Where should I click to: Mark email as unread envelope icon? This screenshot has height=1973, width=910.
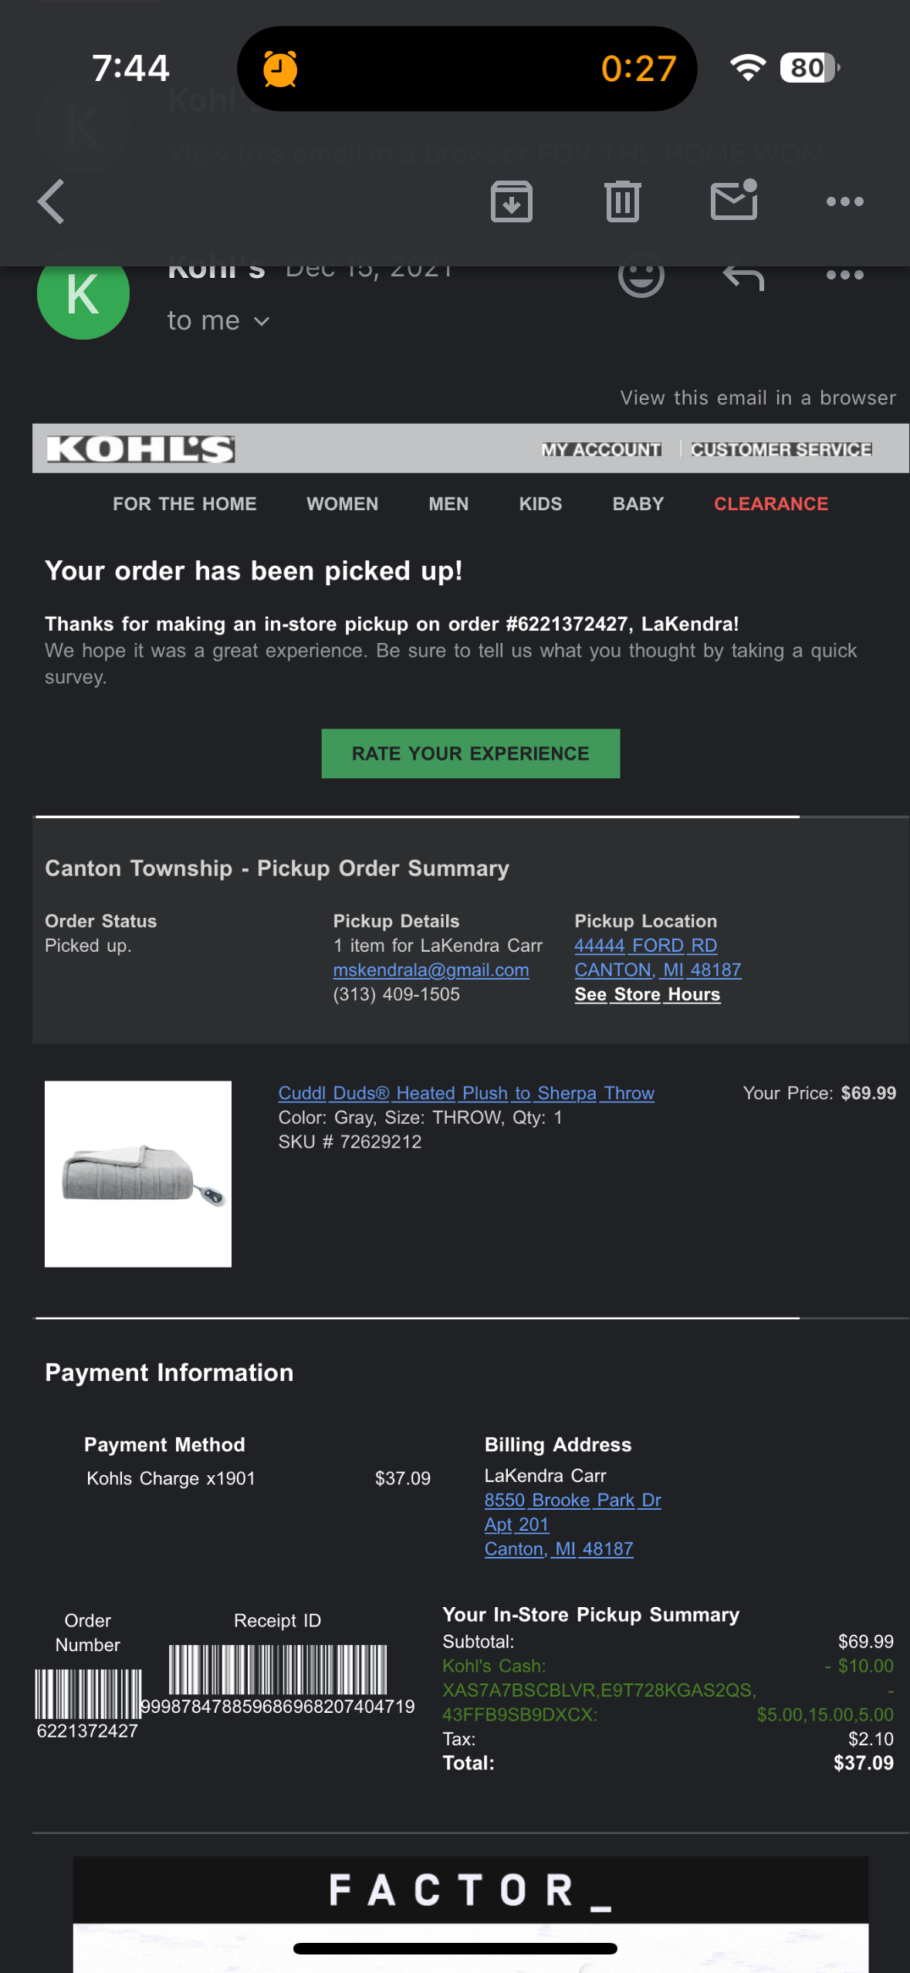(734, 201)
